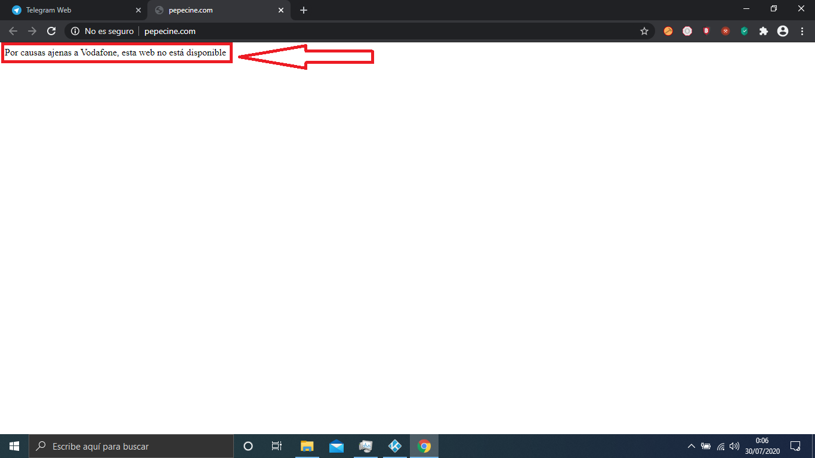Open the Extensions puzzle-piece menu

click(764, 31)
